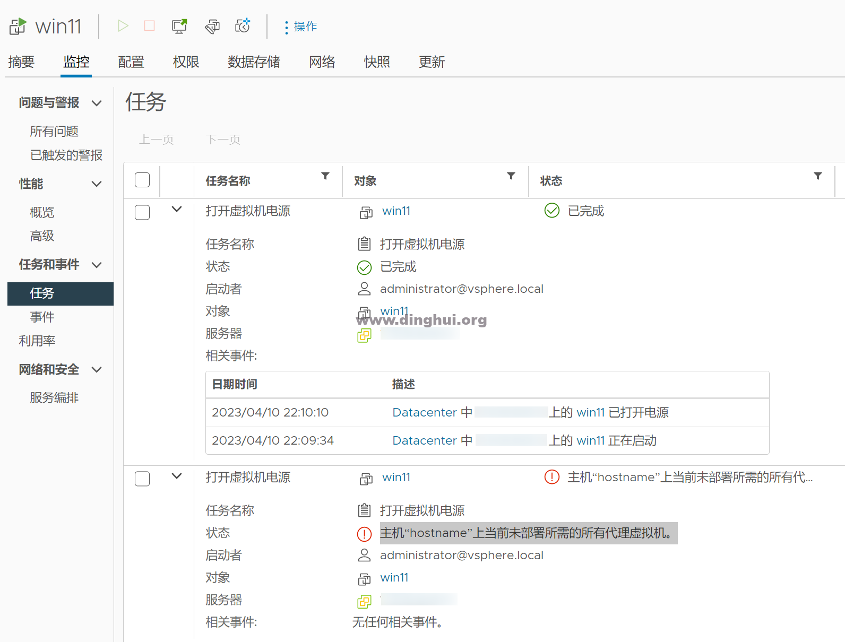Click win11 link in 已打开电源 event

591,412
